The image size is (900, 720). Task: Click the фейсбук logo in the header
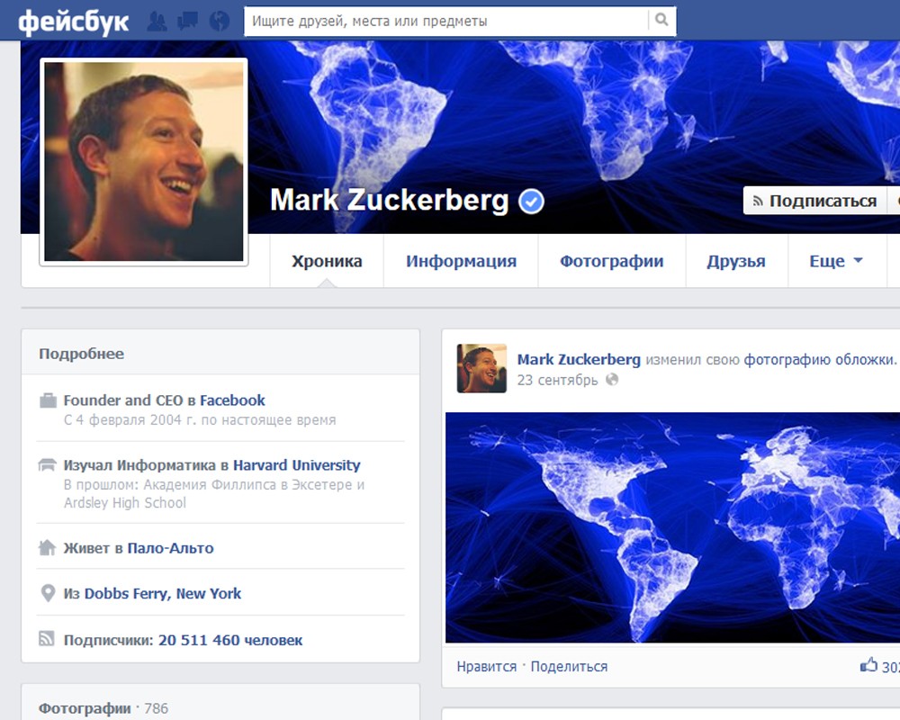74,22
